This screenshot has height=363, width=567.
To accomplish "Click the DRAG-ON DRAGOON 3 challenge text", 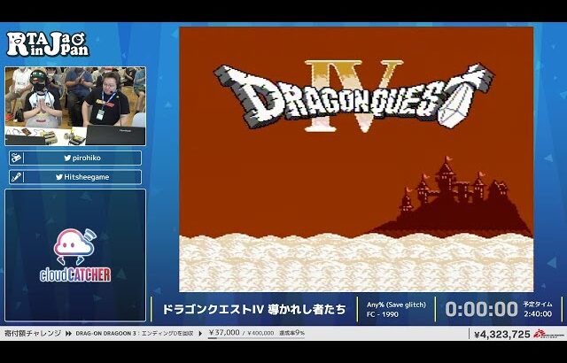I will tap(135, 334).
